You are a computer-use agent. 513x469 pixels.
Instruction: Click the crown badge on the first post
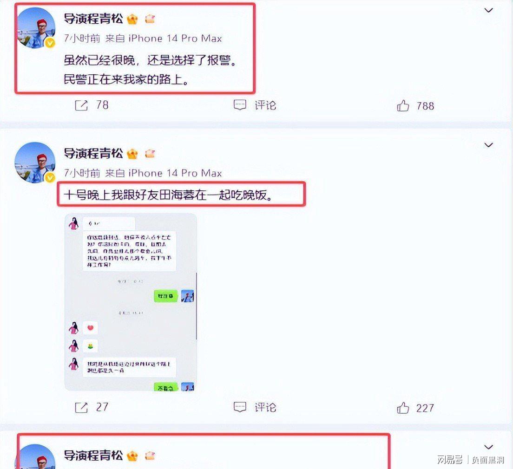click(132, 20)
